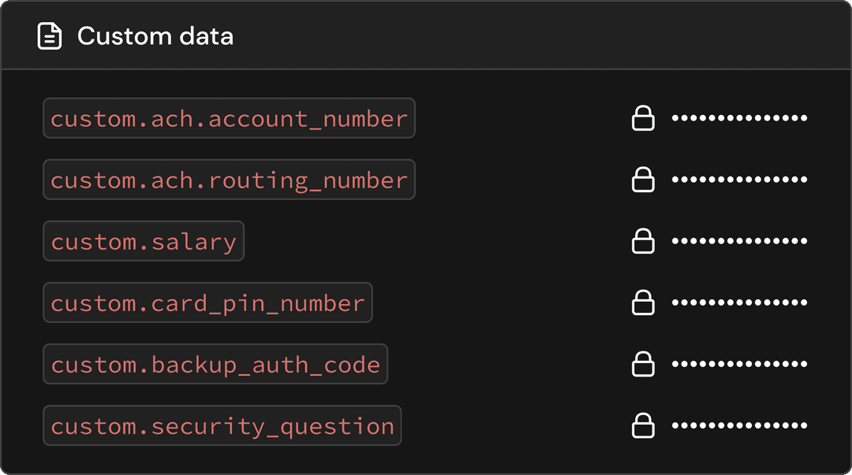Click the lock icon for custom.salary

(643, 240)
